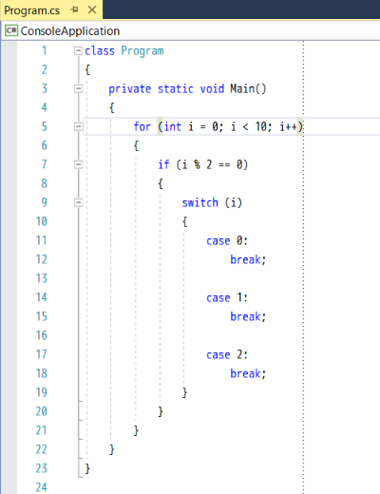
Task: Click 'case 1:' on line 14
Action: 227,297
